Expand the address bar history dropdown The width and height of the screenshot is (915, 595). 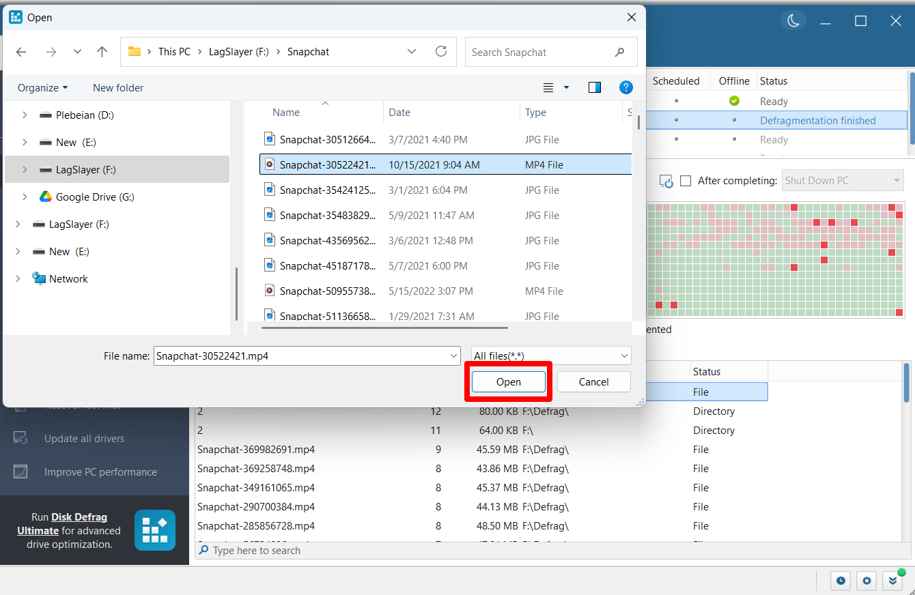pyautogui.click(x=412, y=52)
